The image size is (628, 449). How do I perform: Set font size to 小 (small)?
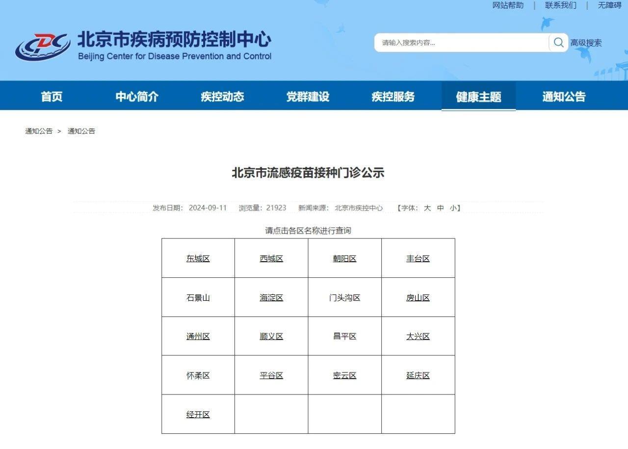coord(453,208)
